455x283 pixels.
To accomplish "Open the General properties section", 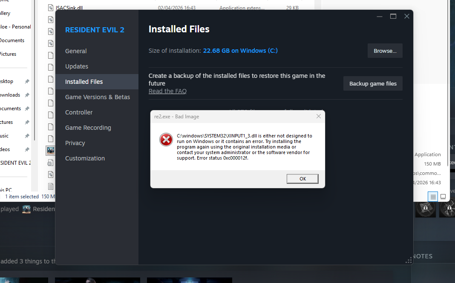I will (x=76, y=51).
